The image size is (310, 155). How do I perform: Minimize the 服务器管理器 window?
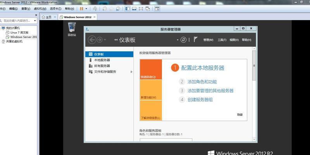pos(237,28)
